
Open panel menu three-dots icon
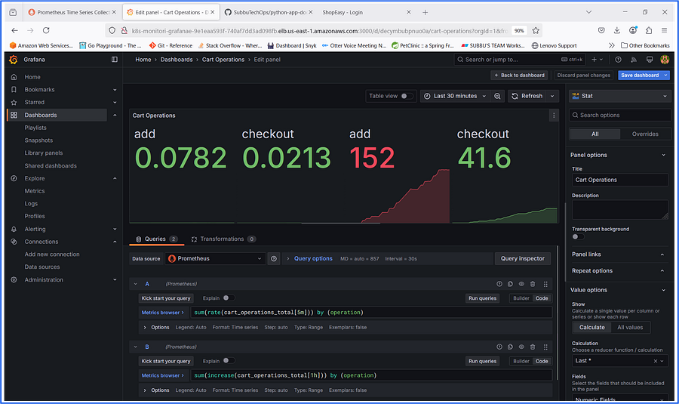[554, 116]
